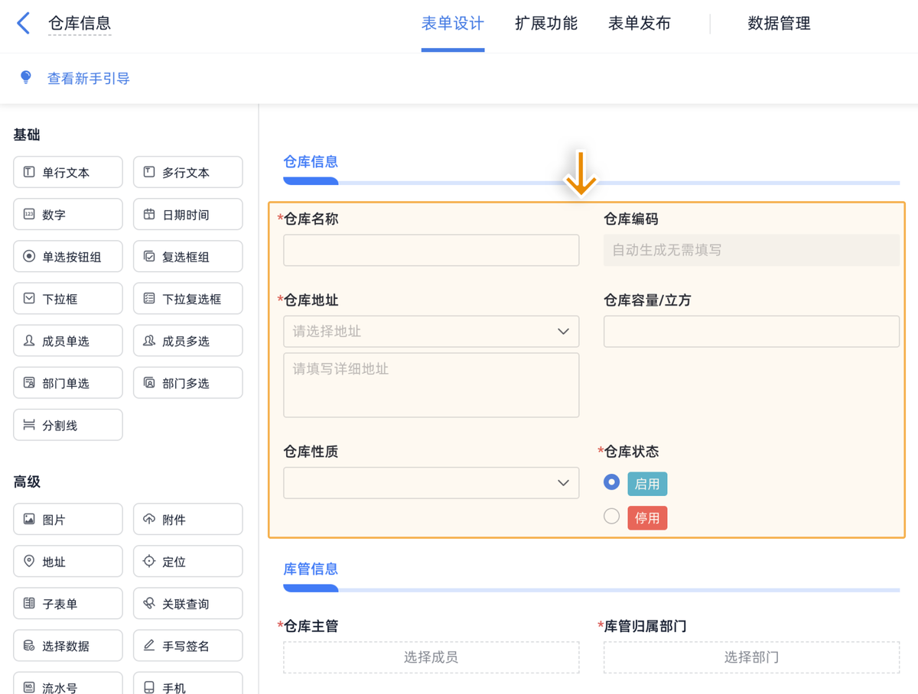Select the 启用 radio button
Viewport: 918px width, 694px height.
tap(611, 483)
